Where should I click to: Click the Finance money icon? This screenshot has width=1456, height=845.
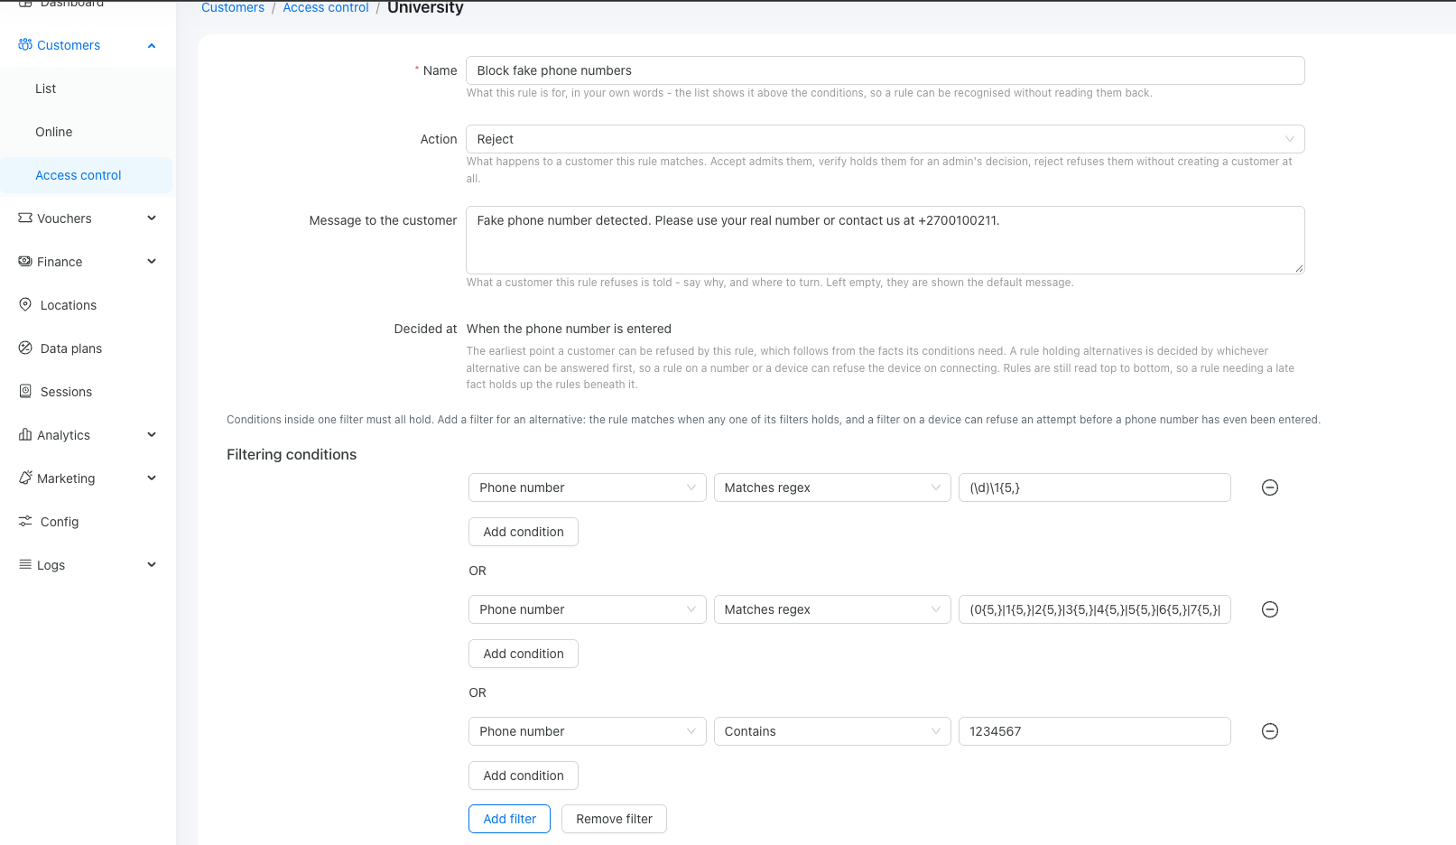click(25, 261)
